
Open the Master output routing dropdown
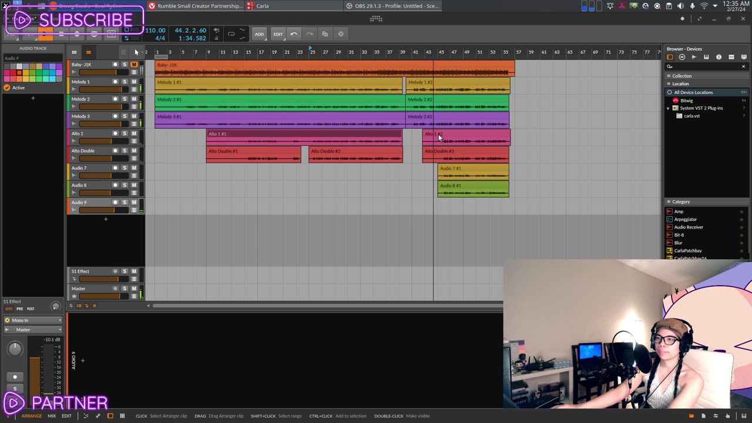(x=33, y=330)
